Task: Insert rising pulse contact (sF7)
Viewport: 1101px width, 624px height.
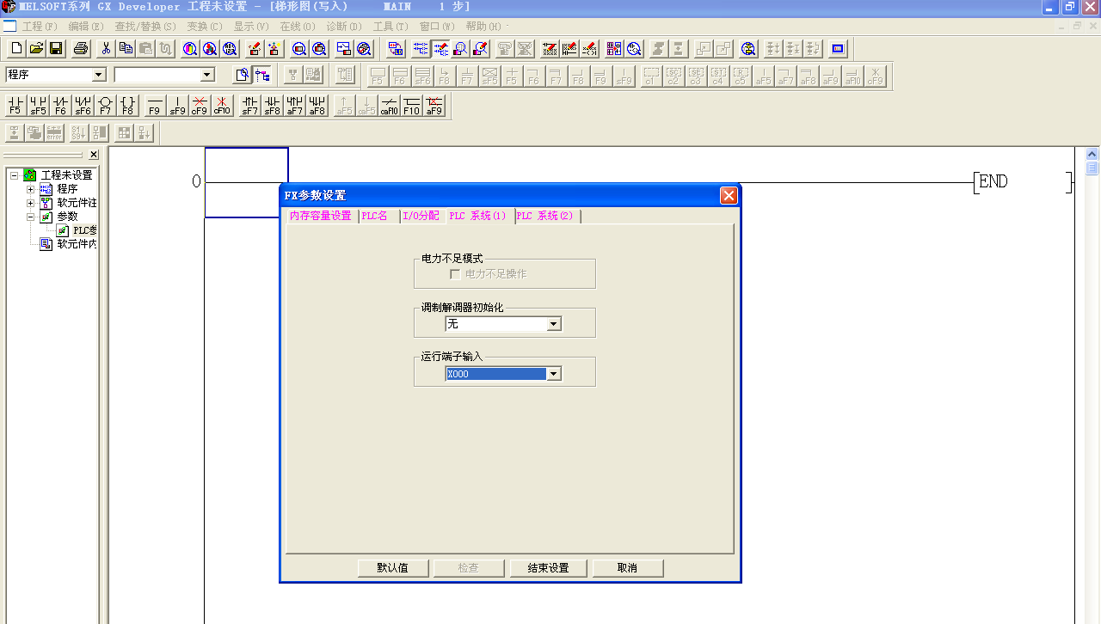Action: click(x=249, y=106)
